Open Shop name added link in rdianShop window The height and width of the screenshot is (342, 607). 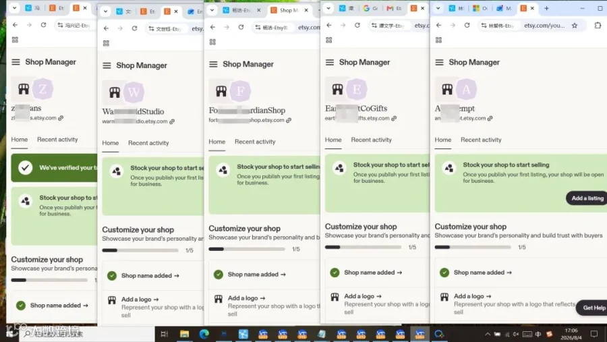click(x=257, y=275)
